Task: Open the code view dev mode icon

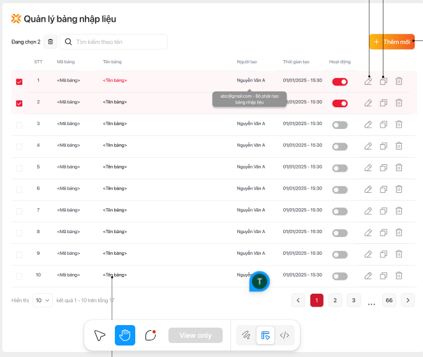Action: click(x=285, y=335)
